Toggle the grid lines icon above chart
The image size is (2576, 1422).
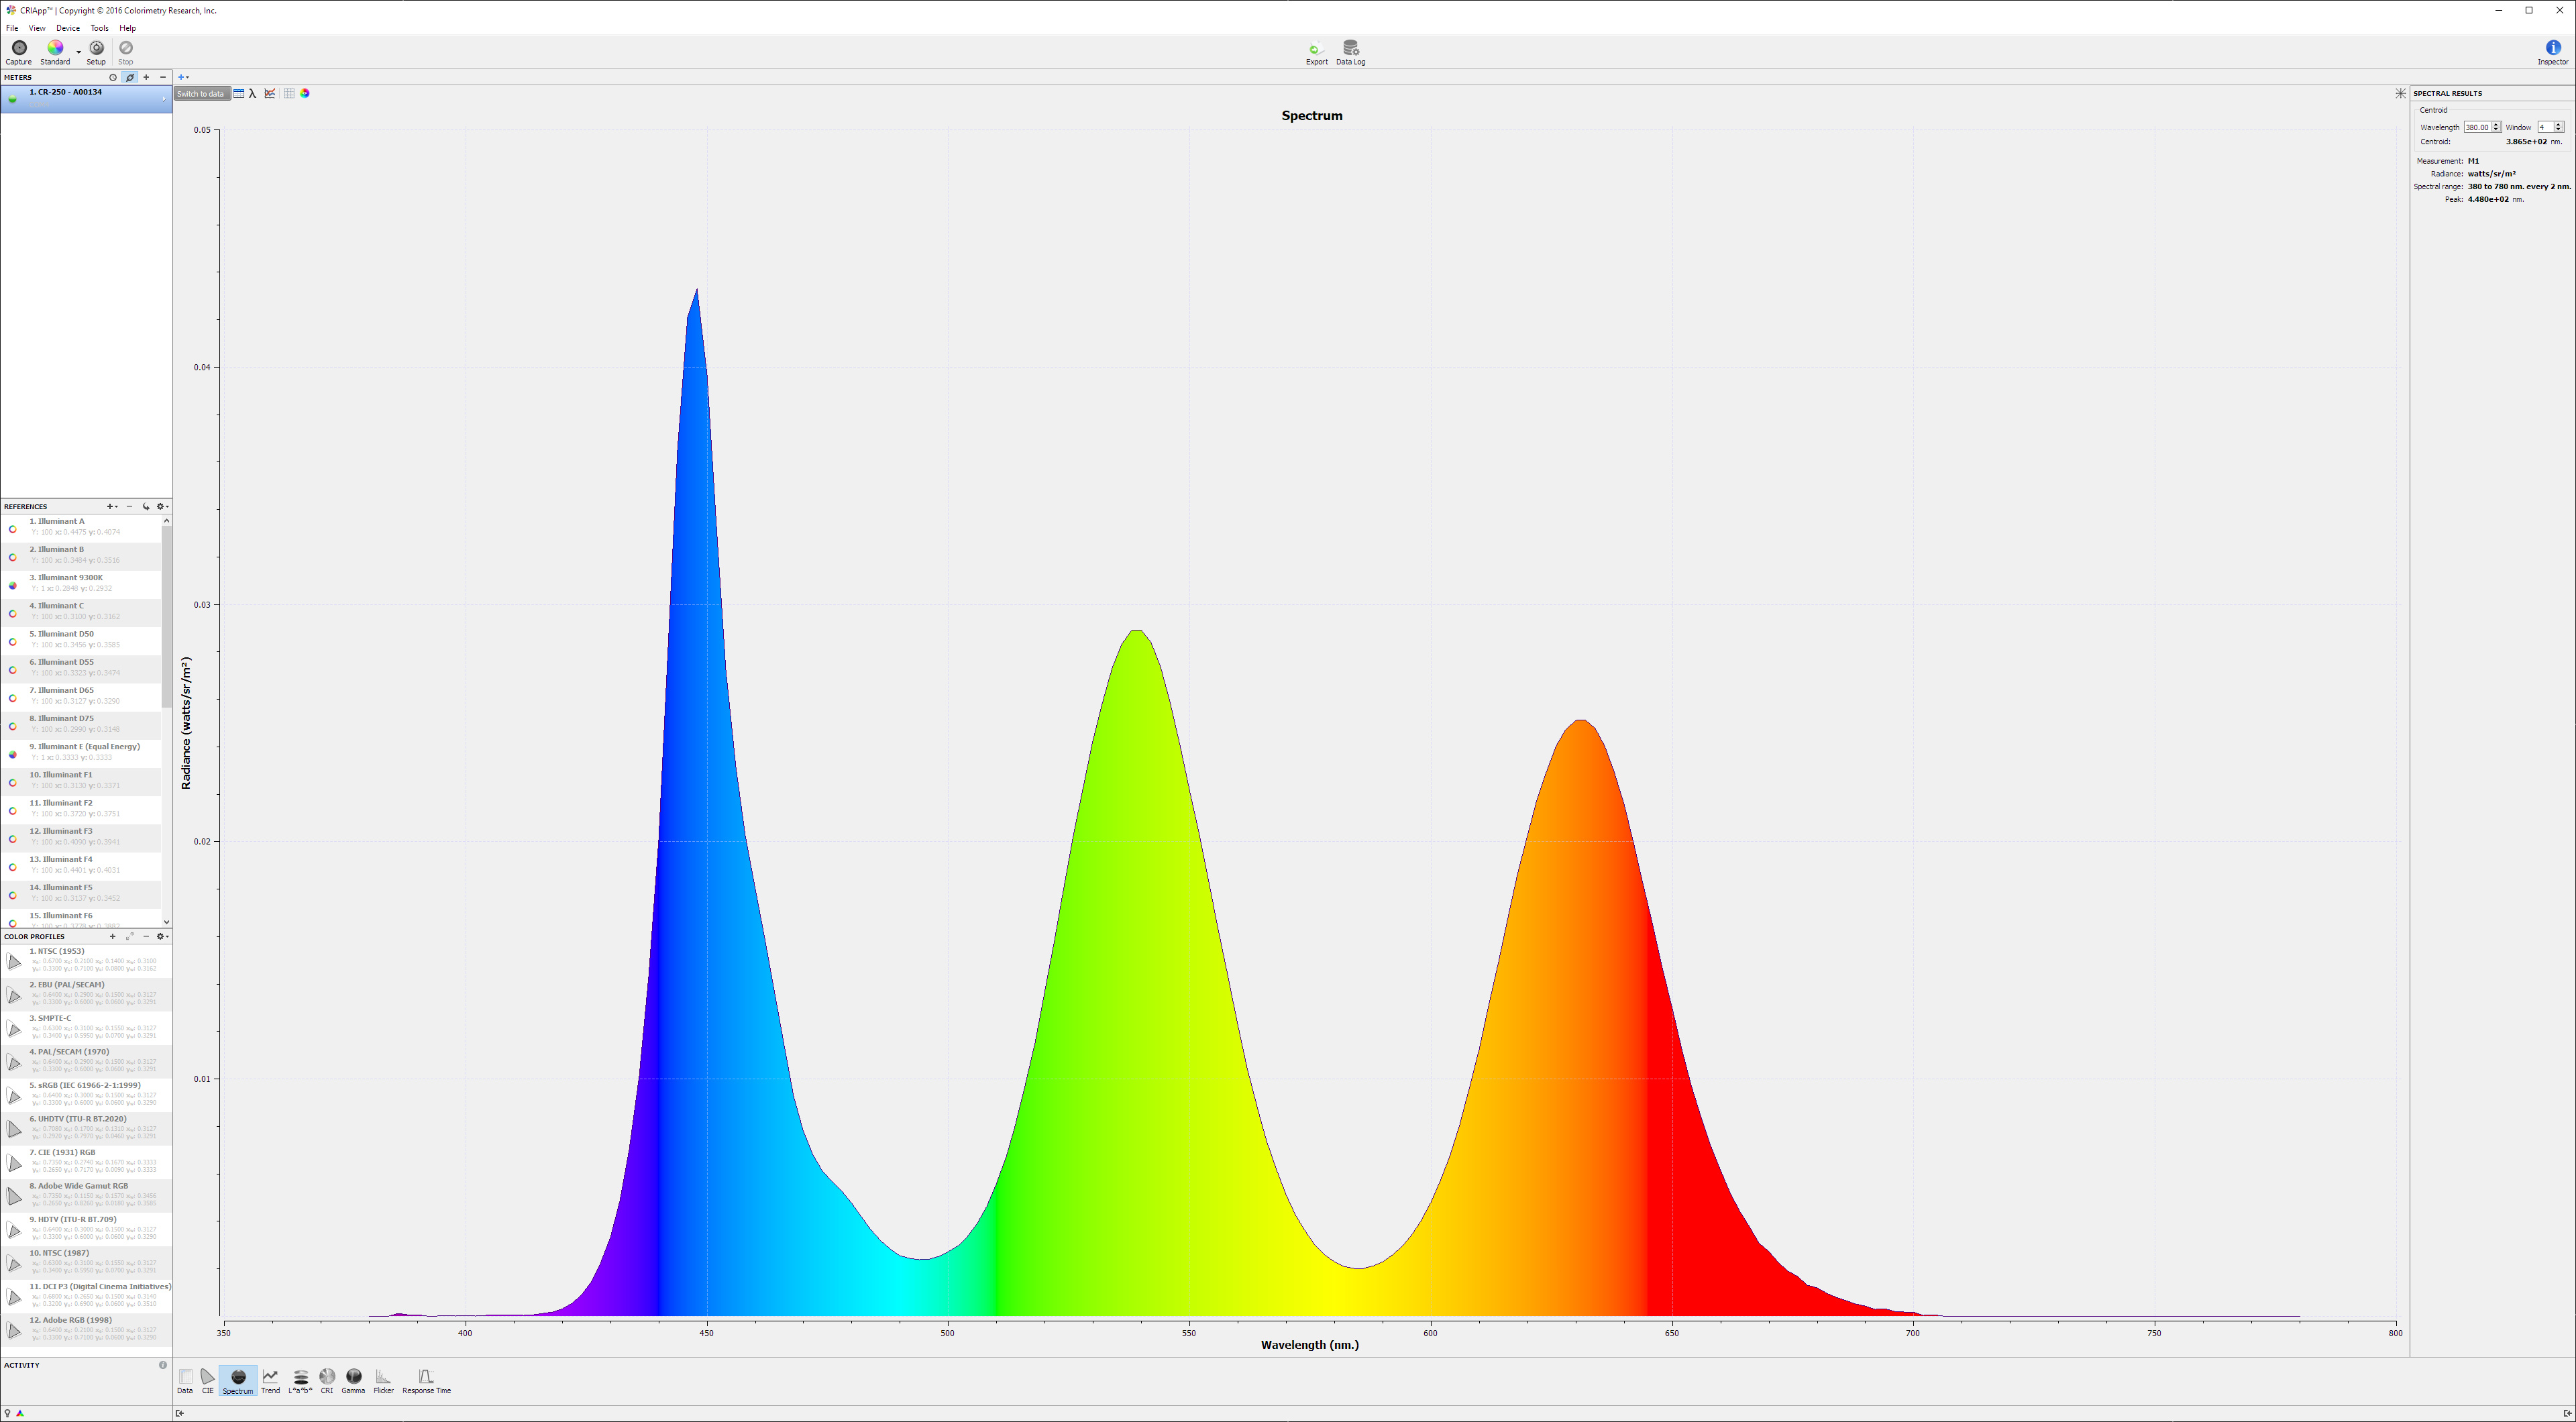289,93
